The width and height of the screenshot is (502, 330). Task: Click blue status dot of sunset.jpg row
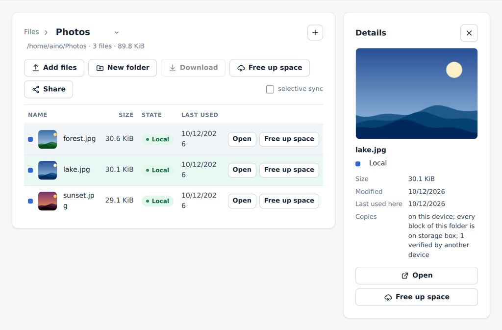(x=30, y=201)
